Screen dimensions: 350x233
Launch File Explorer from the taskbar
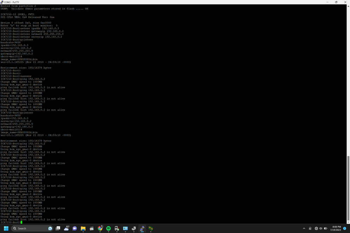pos(83,228)
